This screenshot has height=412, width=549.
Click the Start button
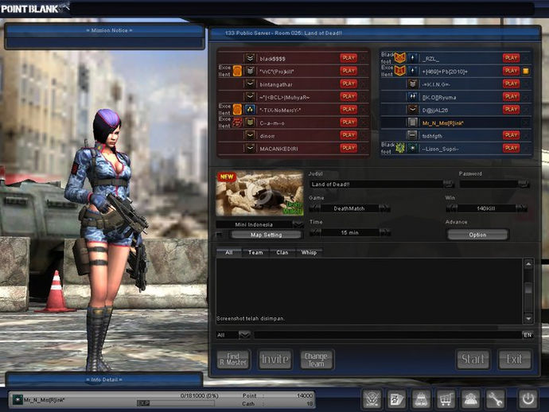473,360
